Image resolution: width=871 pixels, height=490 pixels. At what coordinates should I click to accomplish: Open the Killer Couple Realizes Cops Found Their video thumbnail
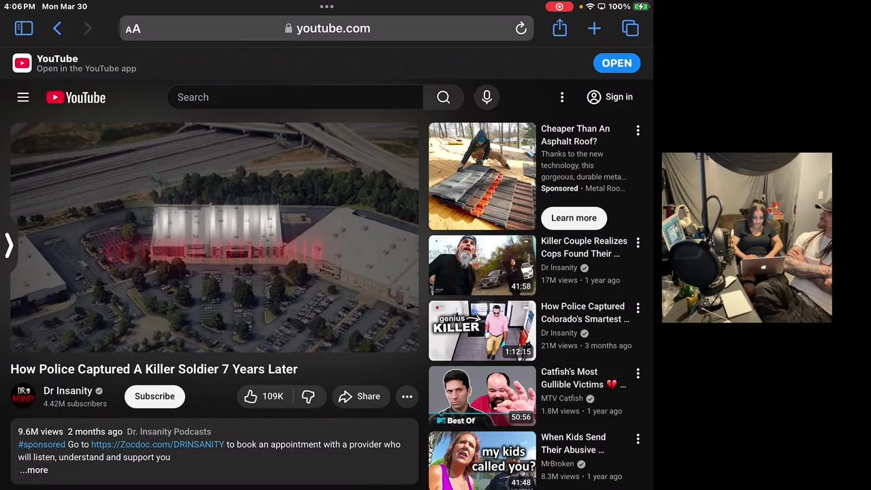(482, 265)
